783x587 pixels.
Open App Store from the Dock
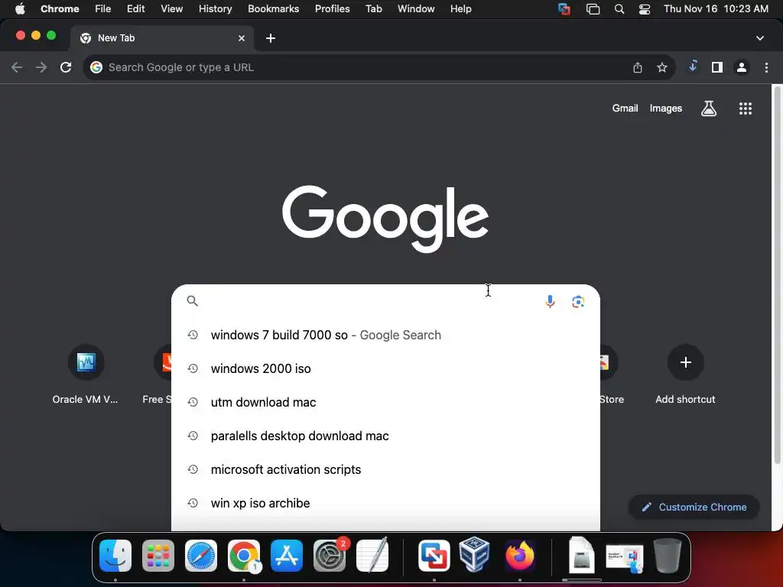click(287, 556)
